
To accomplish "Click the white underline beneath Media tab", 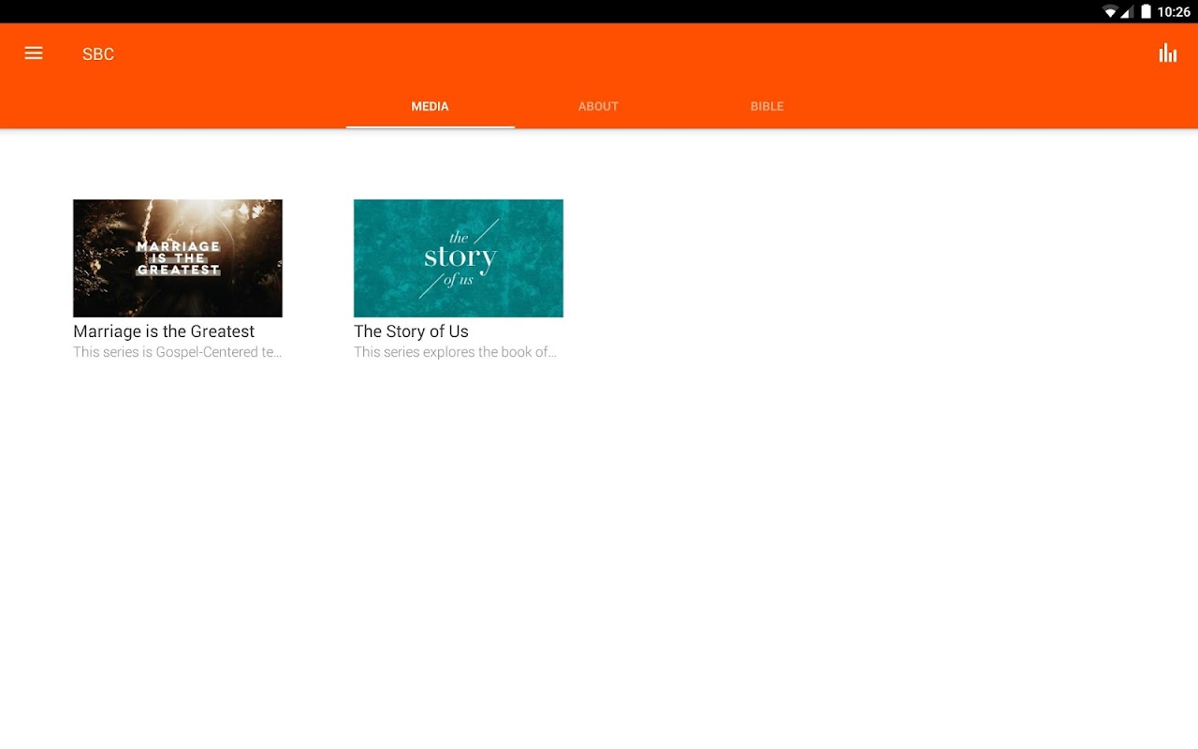I will pos(431,126).
